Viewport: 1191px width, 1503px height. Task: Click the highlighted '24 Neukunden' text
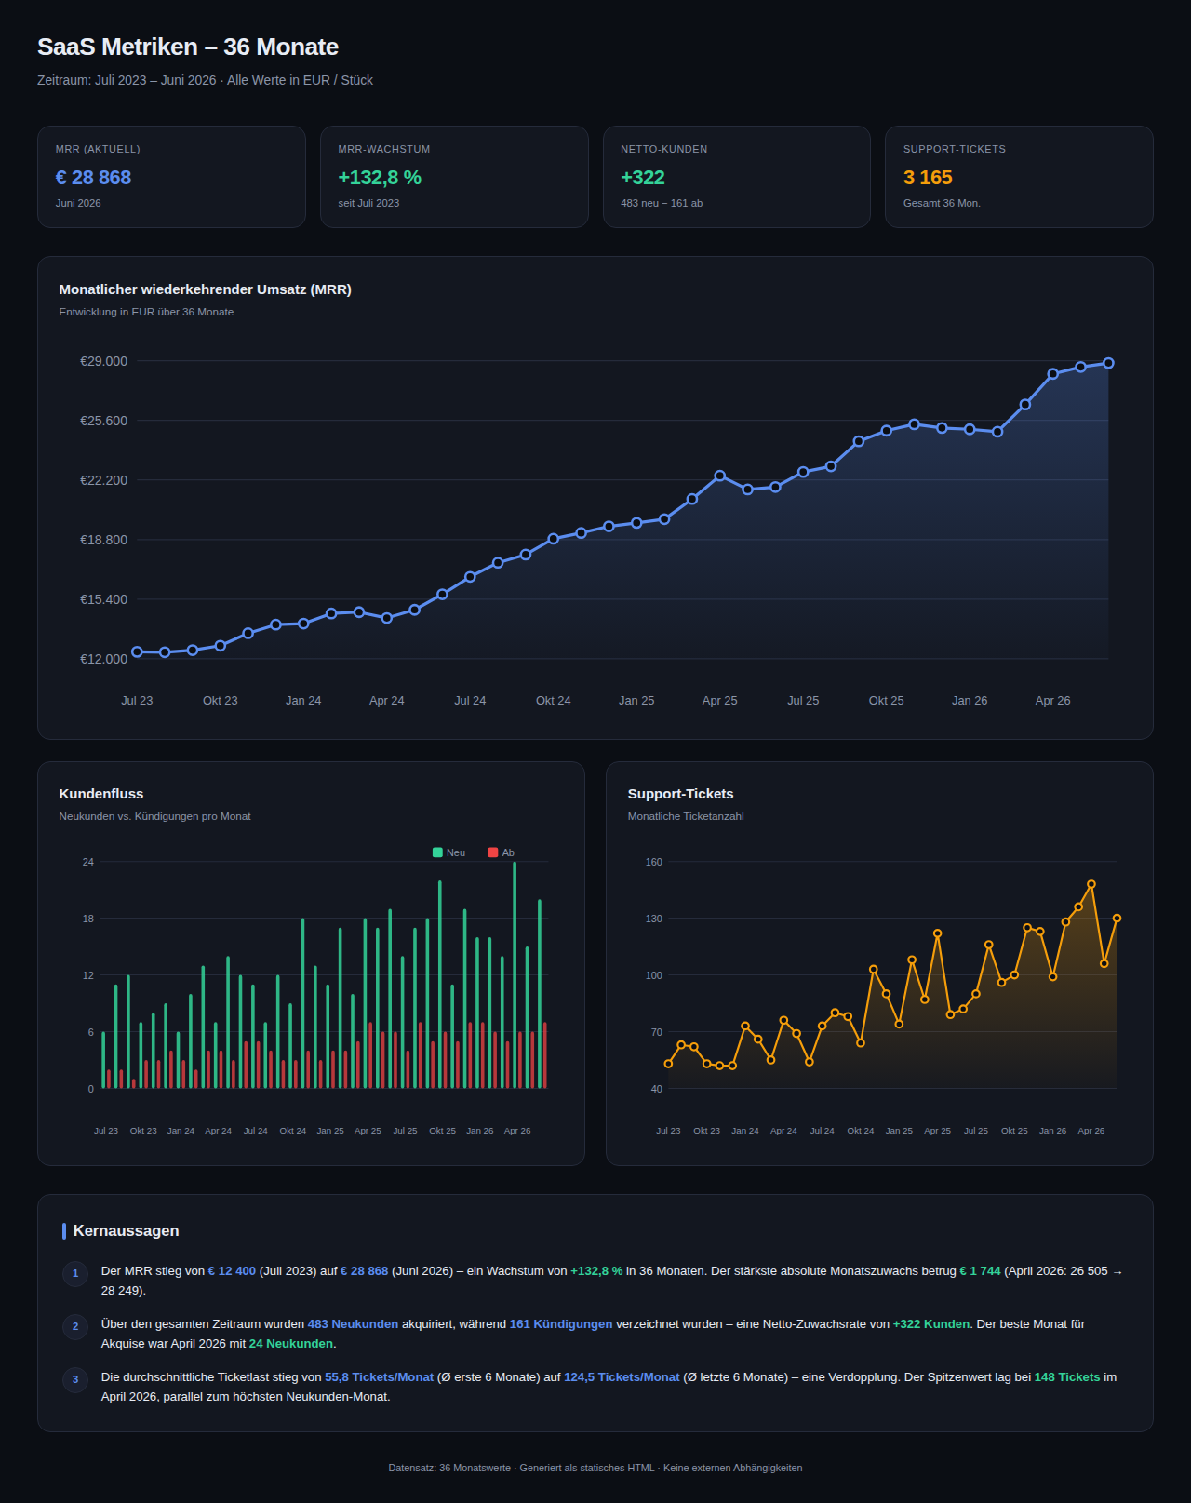point(290,1343)
